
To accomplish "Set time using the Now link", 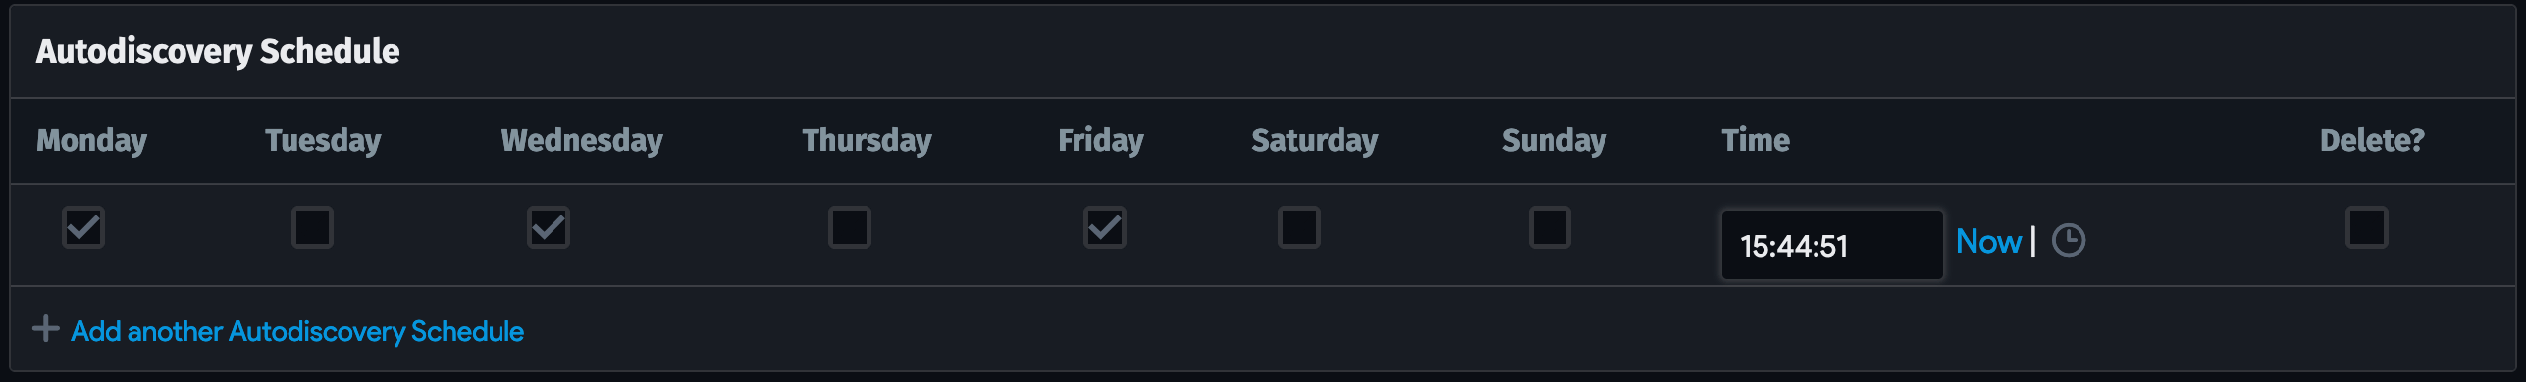I will coord(1988,241).
